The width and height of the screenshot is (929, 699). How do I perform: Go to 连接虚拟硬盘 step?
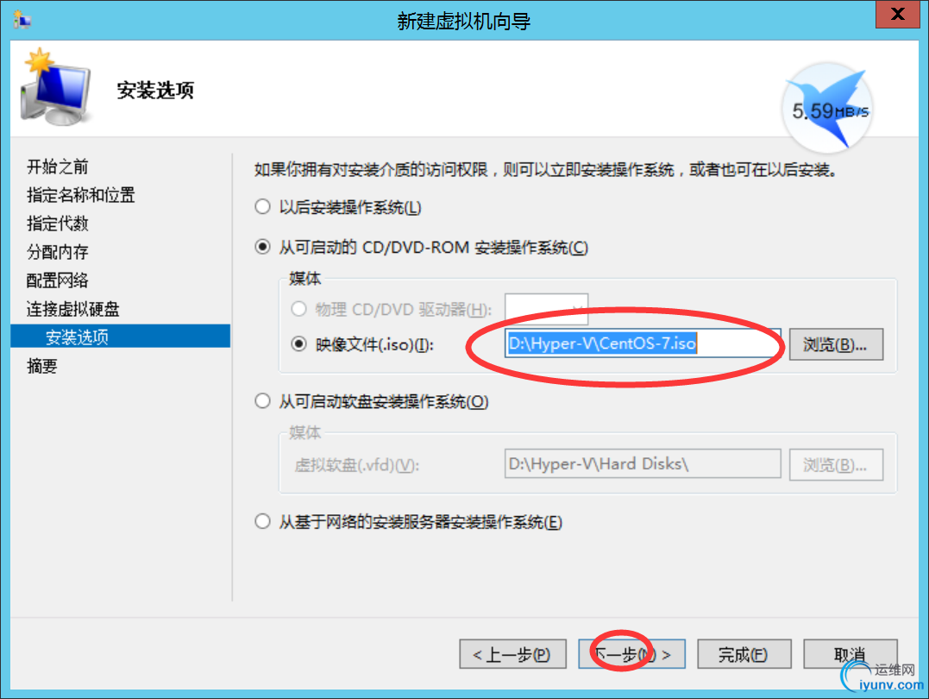pyautogui.click(x=73, y=309)
